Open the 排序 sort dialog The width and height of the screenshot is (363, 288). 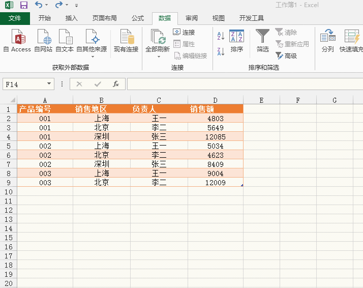(x=236, y=41)
